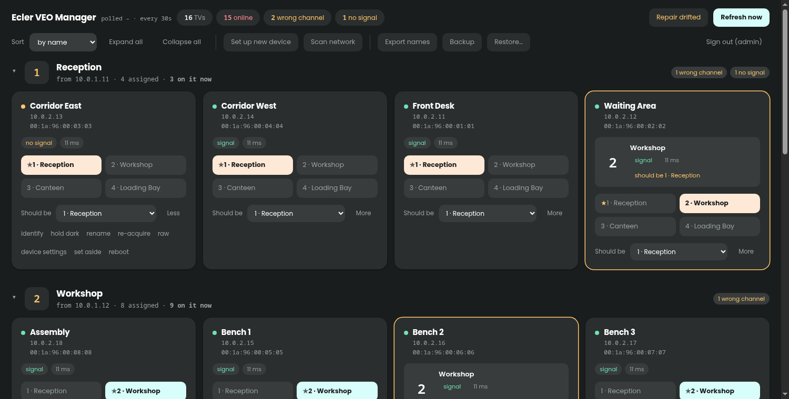Collapse the Workshop group triangle
Screen dimensions: 789x399
click(14, 297)
